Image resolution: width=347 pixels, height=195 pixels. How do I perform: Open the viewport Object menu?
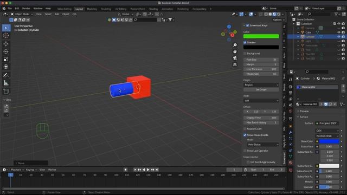point(66,14)
